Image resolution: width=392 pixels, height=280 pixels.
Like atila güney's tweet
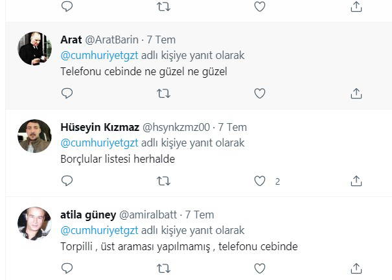259,268
